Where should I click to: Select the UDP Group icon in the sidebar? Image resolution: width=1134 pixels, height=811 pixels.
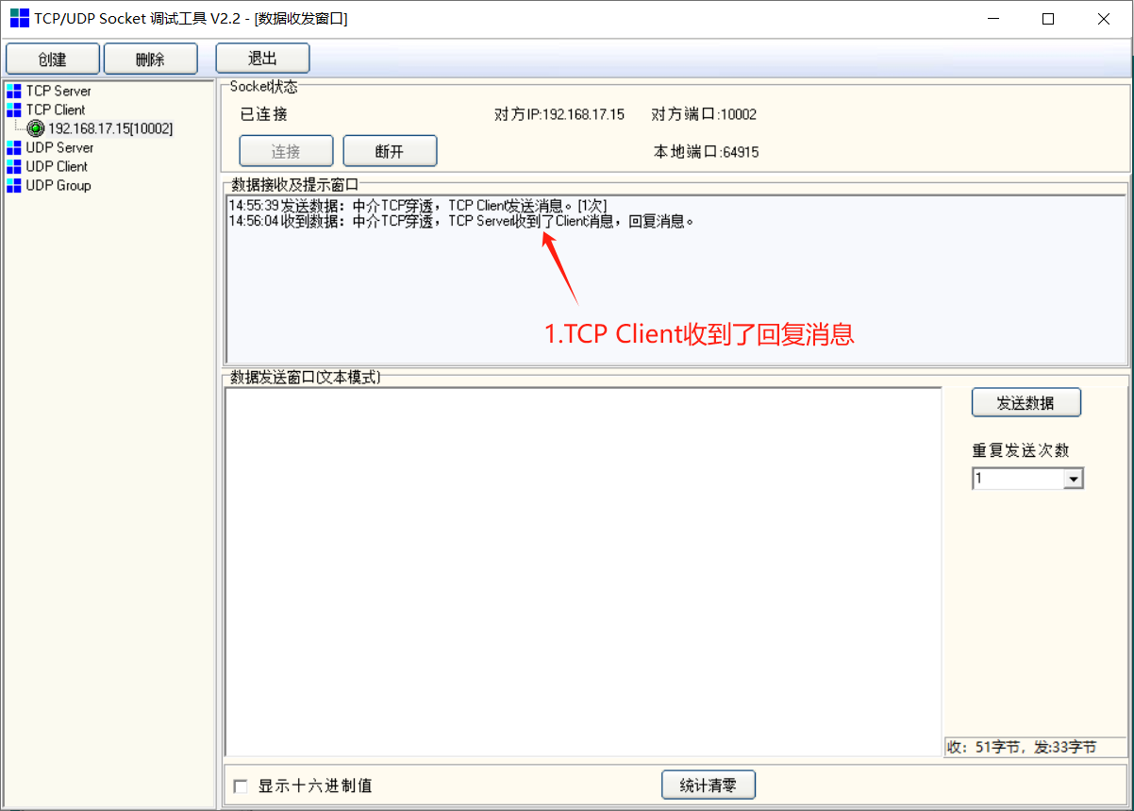click(x=13, y=185)
